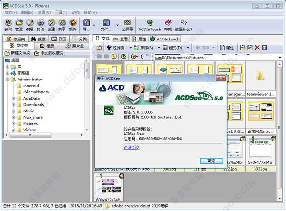Image resolution: width=286 pixels, height=211 pixels.
Task: Click the red delete X icon
Action: pos(257,48)
